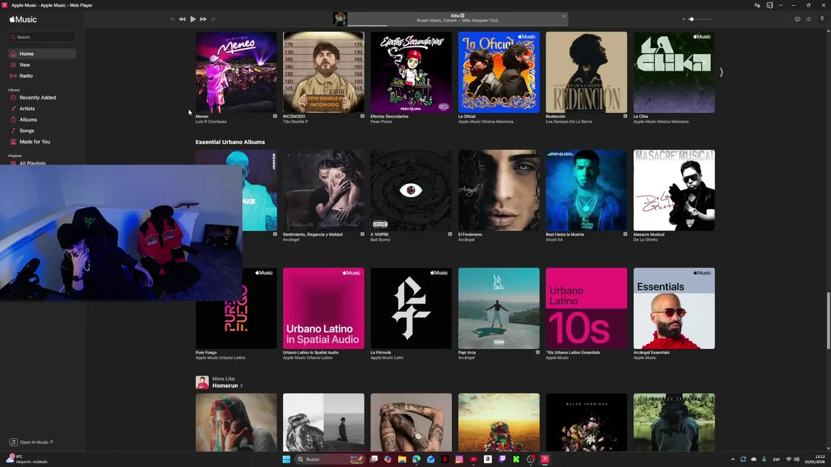Image resolution: width=831 pixels, height=467 pixels.
Task: Click the Play button in player controls
Action: tap(193, 19)
